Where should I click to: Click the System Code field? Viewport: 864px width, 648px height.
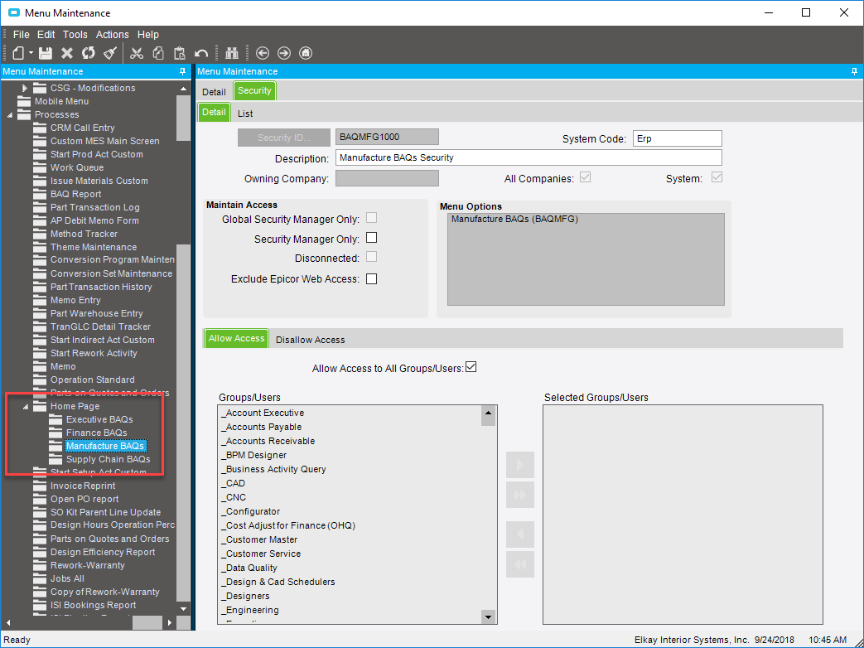pyautogui.click(x=678, y=138)
